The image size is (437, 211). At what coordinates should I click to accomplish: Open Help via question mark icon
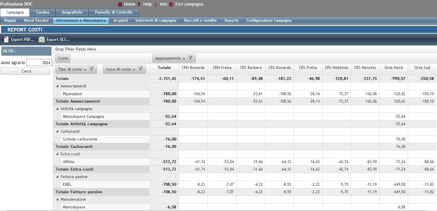[139, 4]
